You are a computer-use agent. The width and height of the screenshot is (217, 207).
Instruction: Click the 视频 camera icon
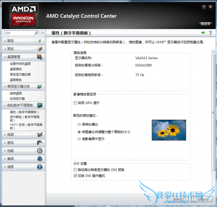tap(40, 134)
